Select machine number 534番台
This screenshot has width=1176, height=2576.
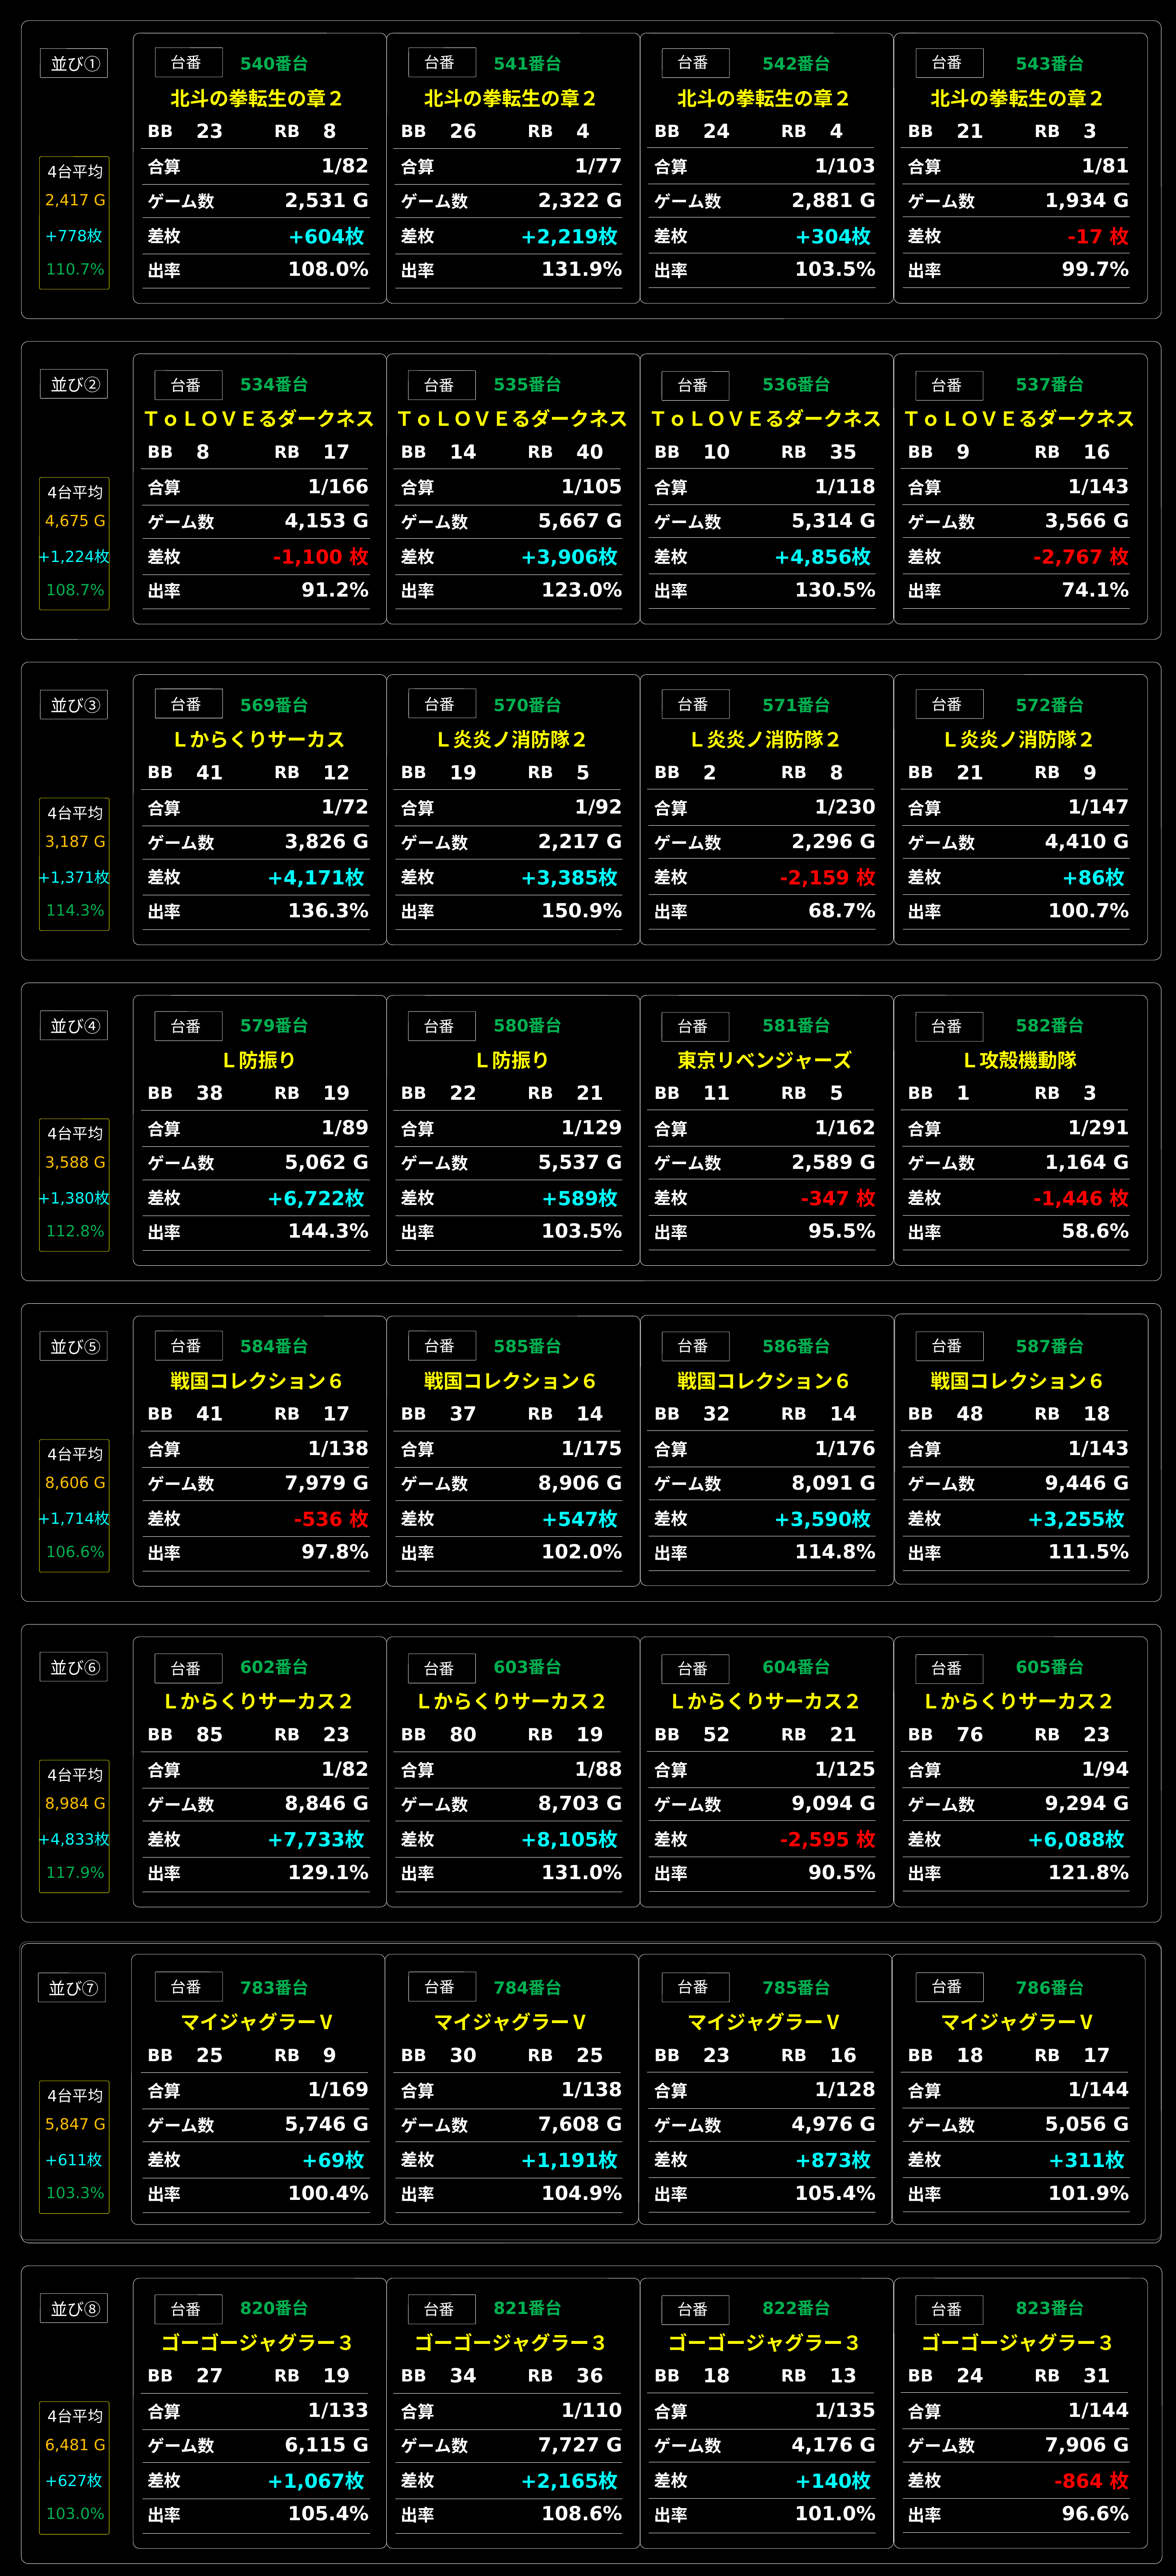point(273,385)
